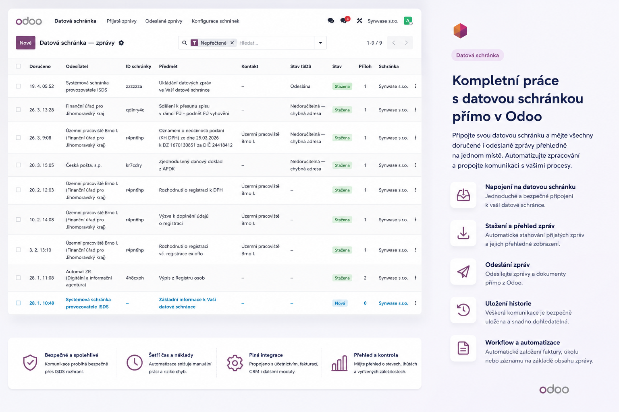Check the row dated 26. 3. 13:28
The image size is (619, 412).
click(18, 109)
